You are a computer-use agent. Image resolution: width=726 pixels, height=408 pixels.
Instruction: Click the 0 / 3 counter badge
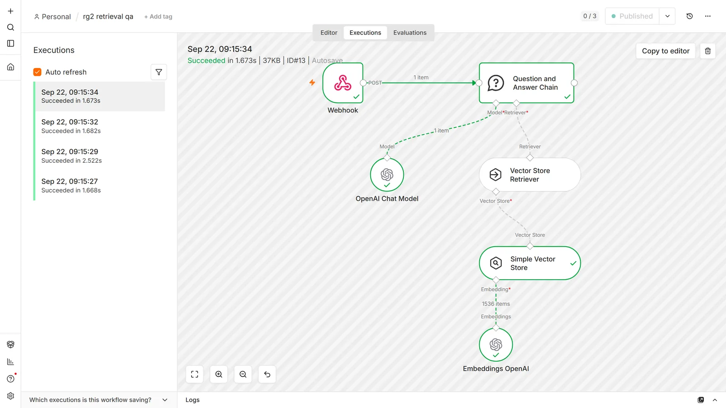590,16
